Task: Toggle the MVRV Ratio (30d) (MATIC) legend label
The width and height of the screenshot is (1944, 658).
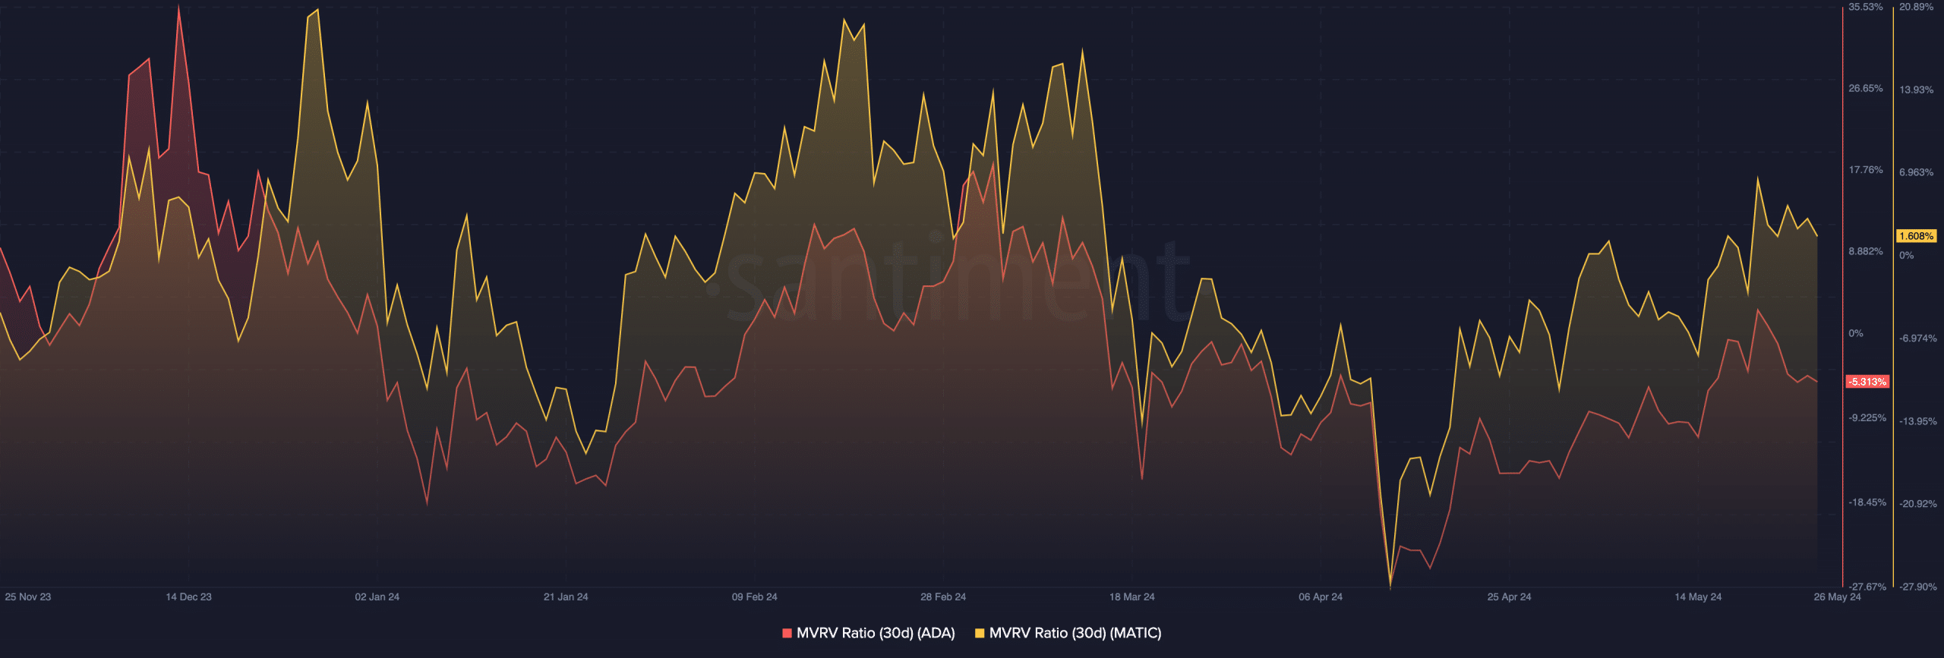Action: [1075, 633]
